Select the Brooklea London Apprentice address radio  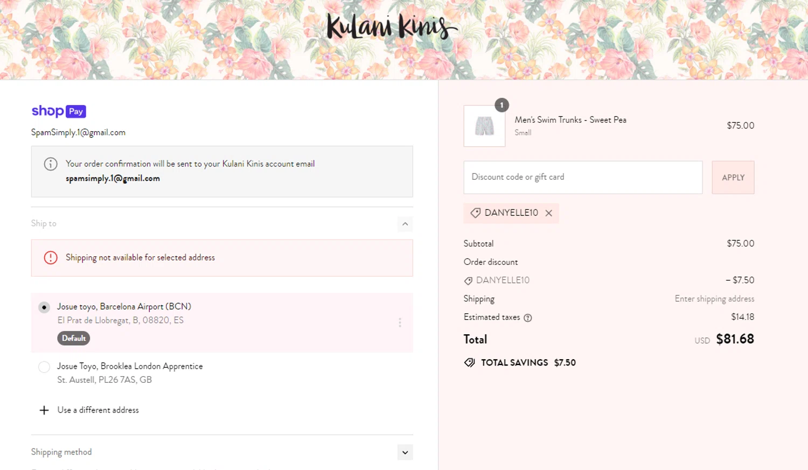click(44, 367)
